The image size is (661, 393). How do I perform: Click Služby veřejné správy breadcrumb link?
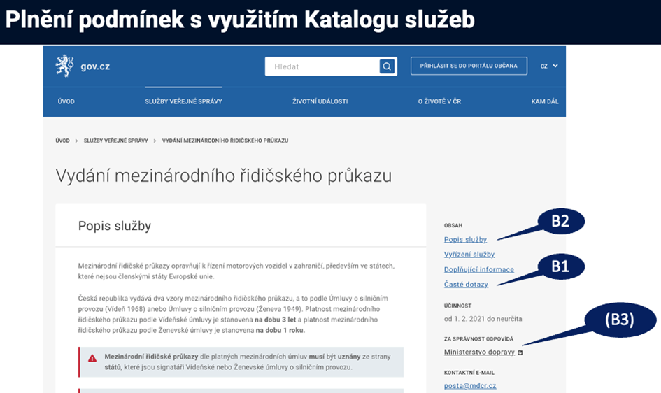[116, 141]
